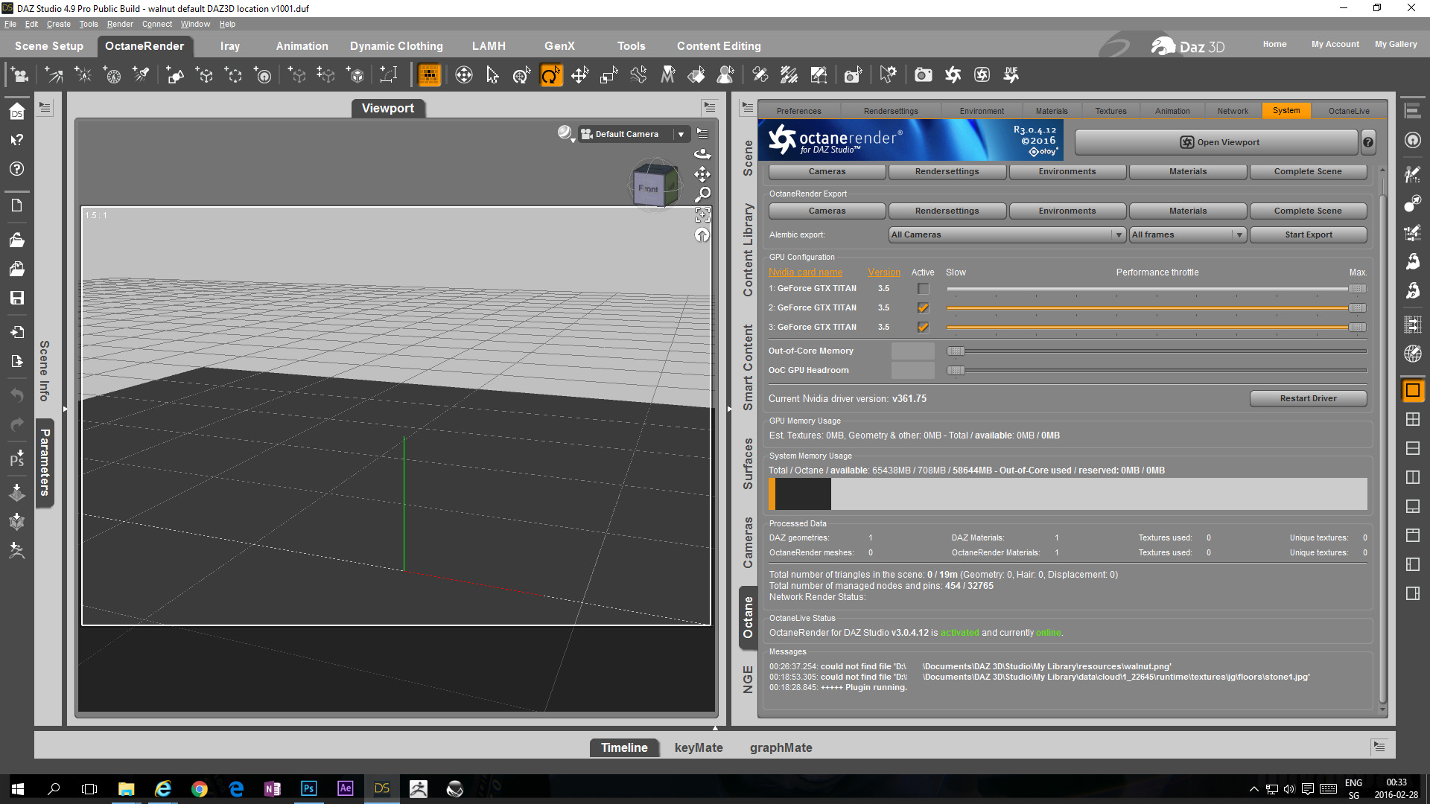The image size is (1430, 804).
Task: Click the Frame view icon in viewport
Action: pyautogui.click(x=702, y=215)
